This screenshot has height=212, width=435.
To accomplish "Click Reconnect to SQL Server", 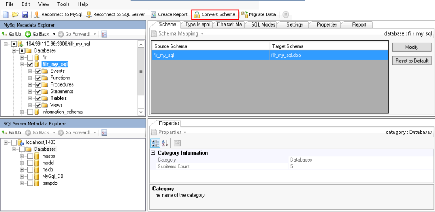I will point(116,14).
